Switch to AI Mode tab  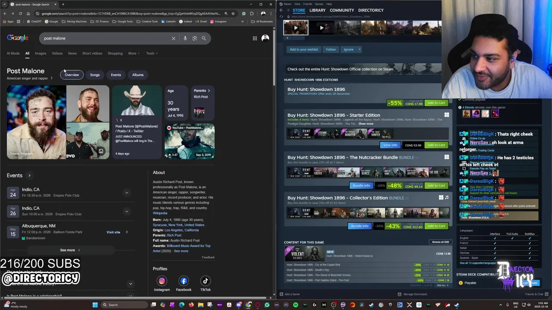click(x=13, y=53)
